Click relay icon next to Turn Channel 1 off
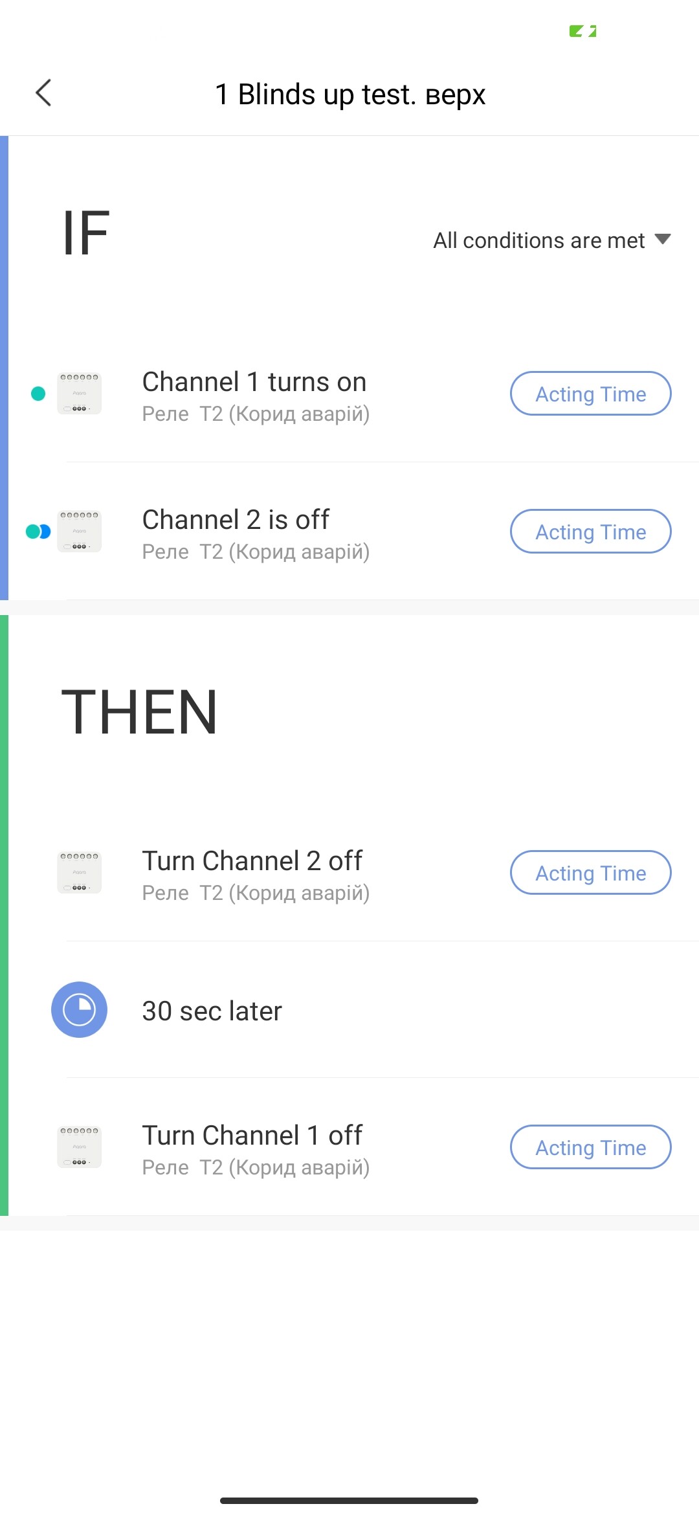 pyautogui.click(x=79, y=1147)
